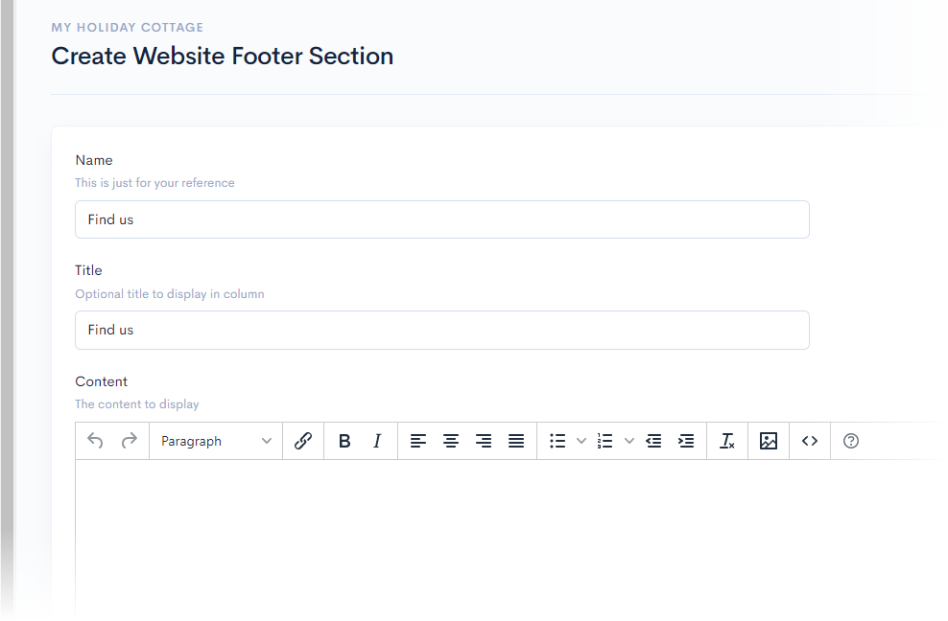Insert a bullet list
The width and height of the screenshot is (948, 621).
click(x=557, y=441)
